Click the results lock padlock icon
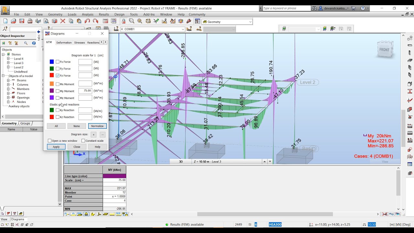The width and height of the screenshot is (414, 233). click(124, 21)
